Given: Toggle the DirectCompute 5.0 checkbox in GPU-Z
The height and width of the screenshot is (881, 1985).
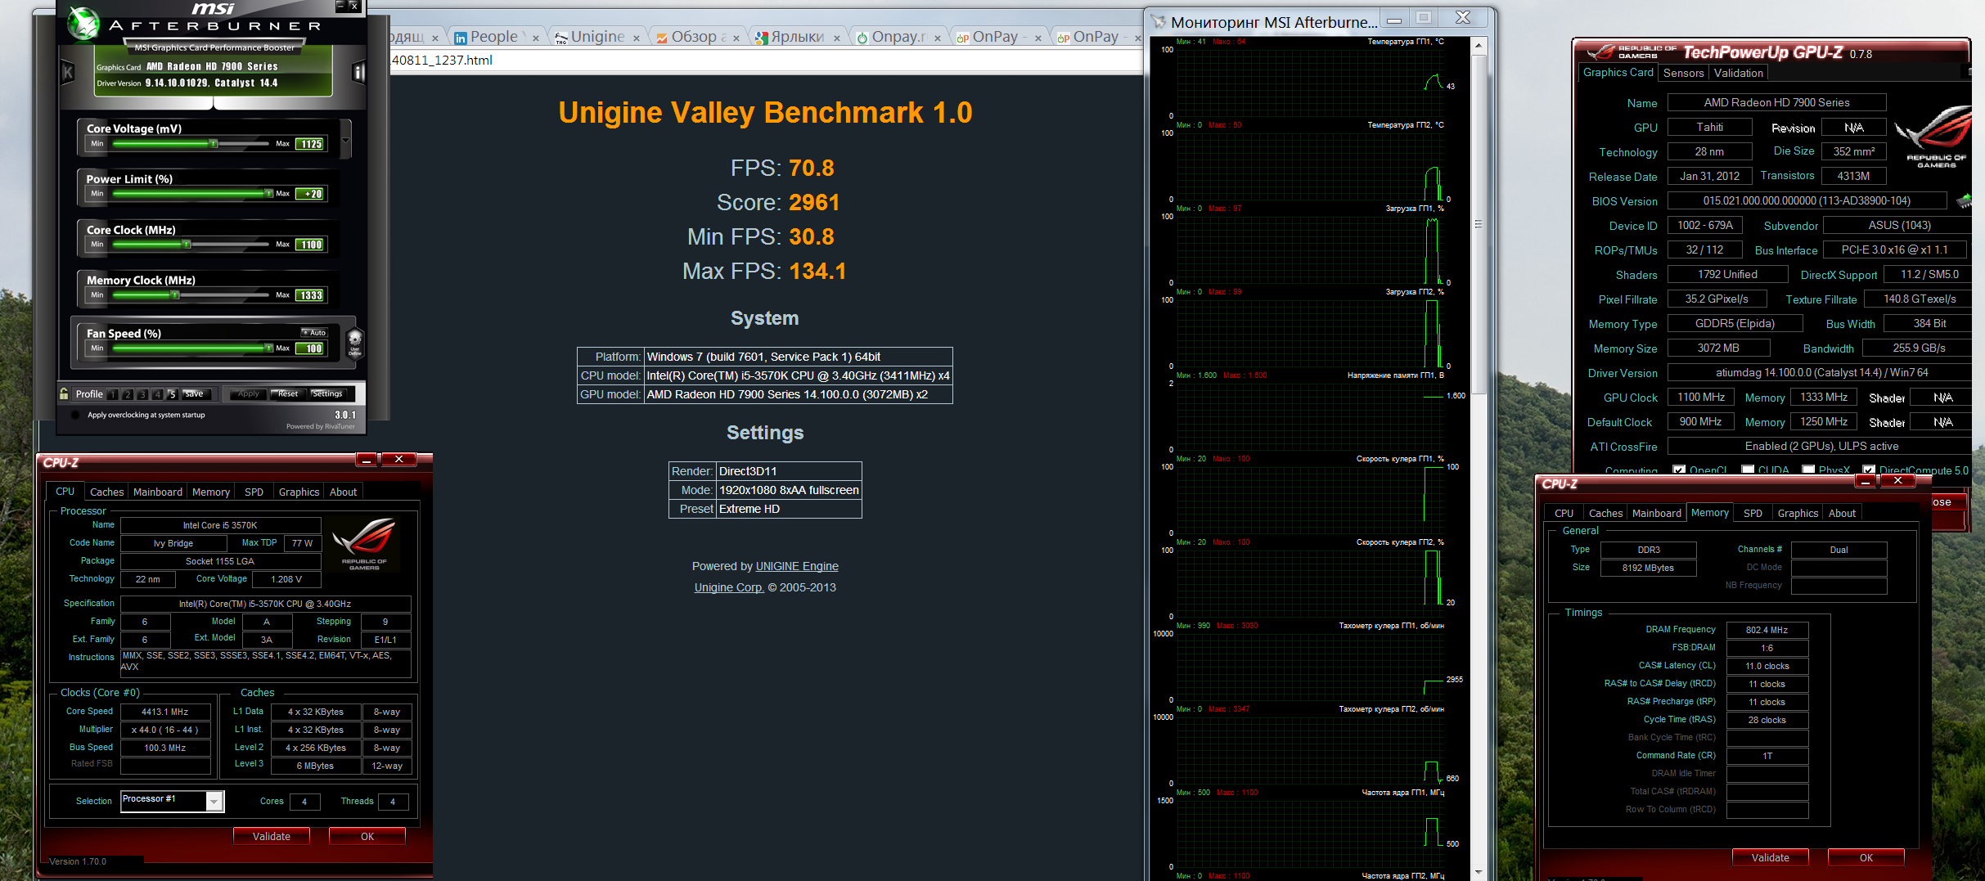Looking at the screenshot, I should pyautogui.click(x=1869, y=470).
